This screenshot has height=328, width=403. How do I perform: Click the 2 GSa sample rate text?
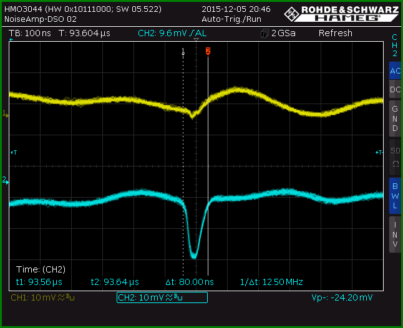[283, 33]
